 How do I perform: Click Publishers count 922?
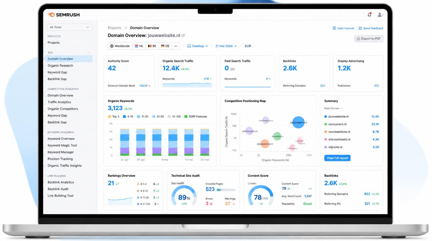click(376, 86)
